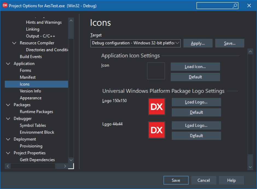
Task: Click the DX logo 44x44 thumbnail
Action: pos(157,130)
